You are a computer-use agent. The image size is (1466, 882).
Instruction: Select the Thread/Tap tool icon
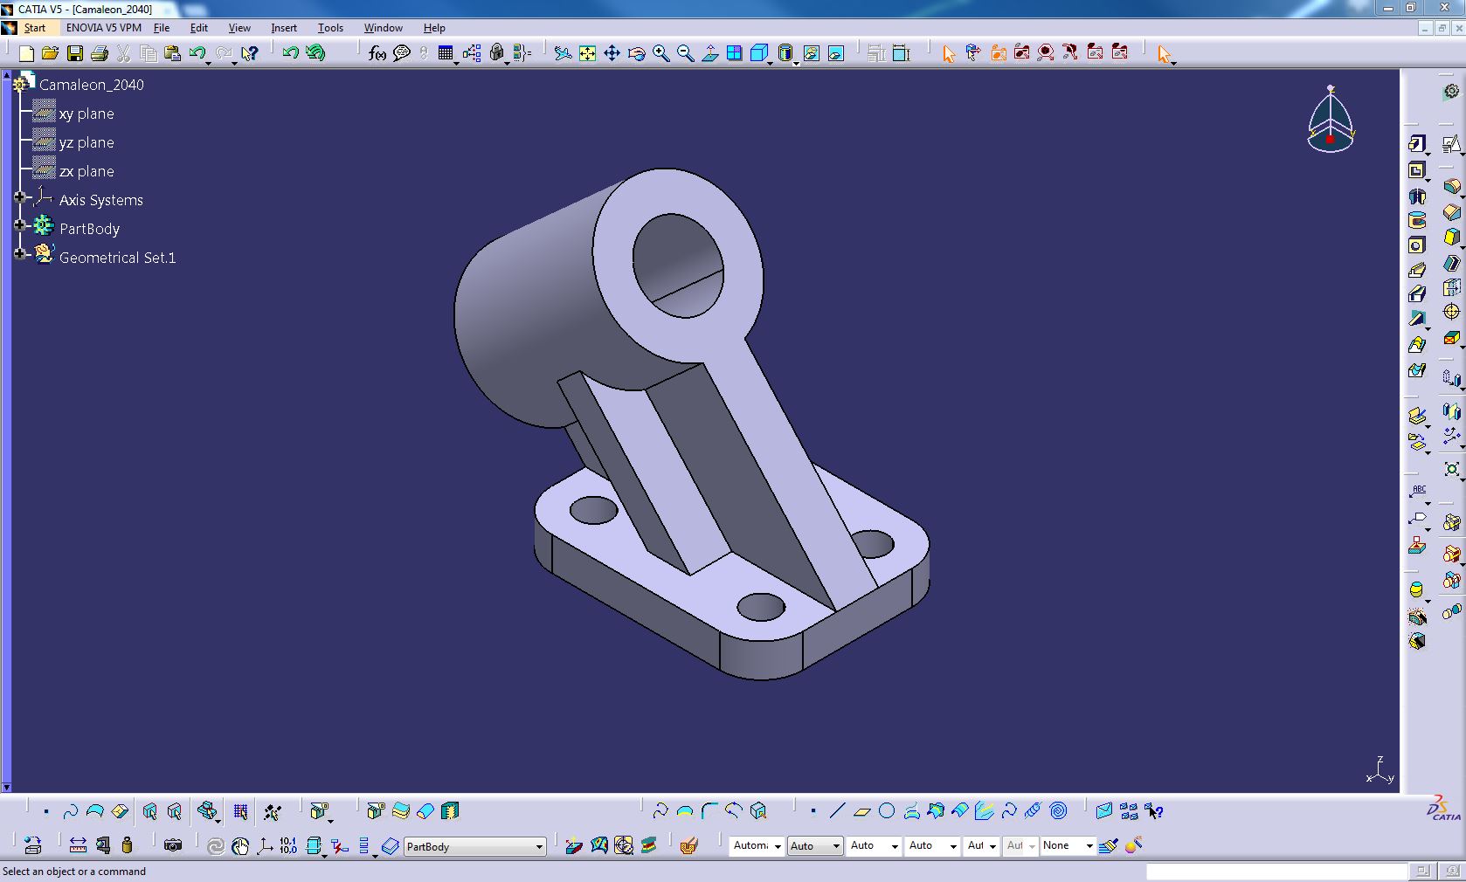coord(1451,313)
